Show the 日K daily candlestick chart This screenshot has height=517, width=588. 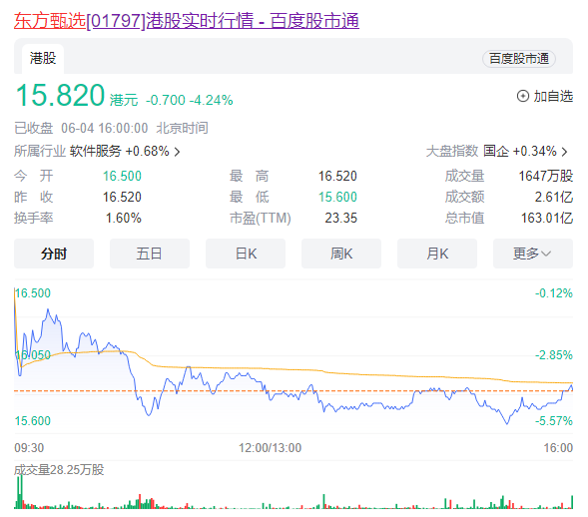pyautogui.click(x=246, y=254)
